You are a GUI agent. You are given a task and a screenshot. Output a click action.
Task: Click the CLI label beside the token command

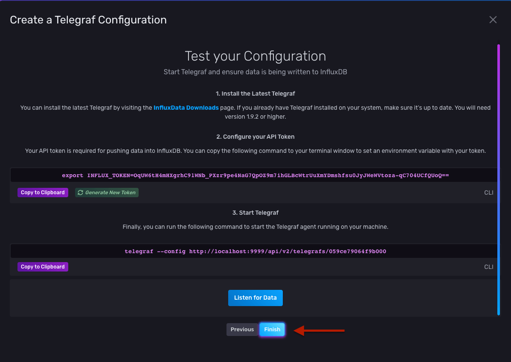[x=488, y=193]
